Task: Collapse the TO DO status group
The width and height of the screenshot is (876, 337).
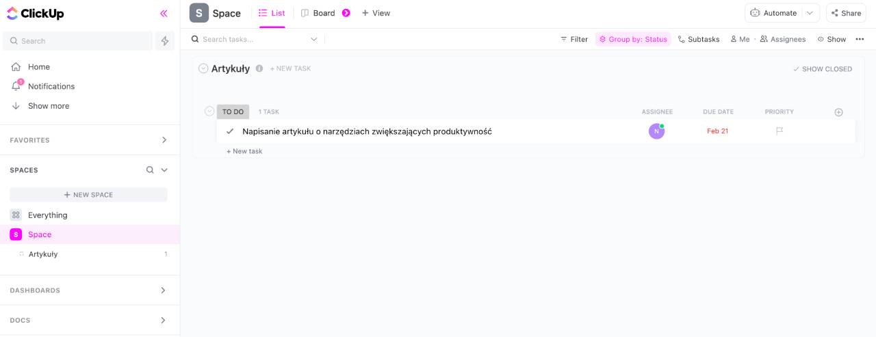Action: pos(209,111)
